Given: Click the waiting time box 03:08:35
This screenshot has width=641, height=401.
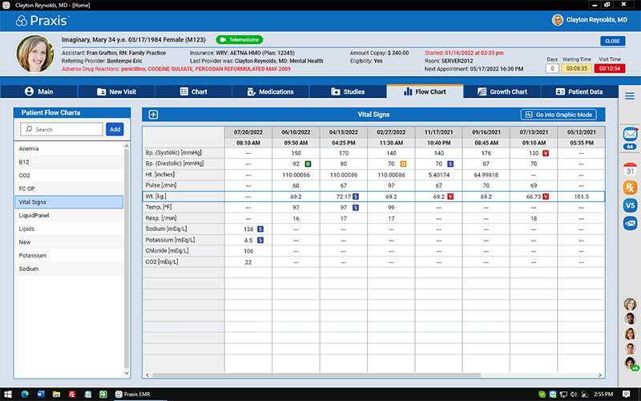Looking at the screenshot, I should click(576, 68).
